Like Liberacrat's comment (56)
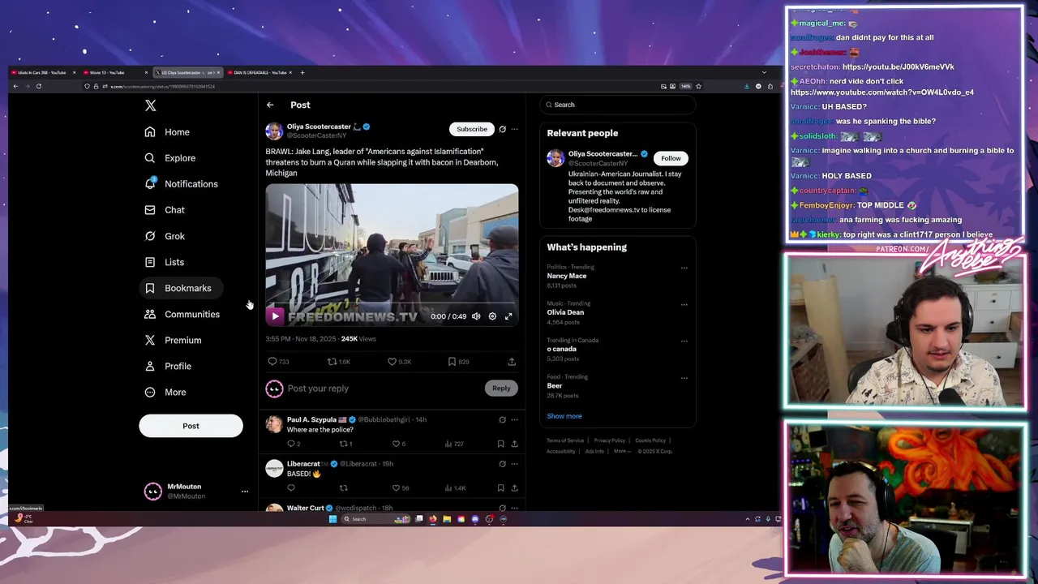Screen dimensions: 1038x584 400,488
